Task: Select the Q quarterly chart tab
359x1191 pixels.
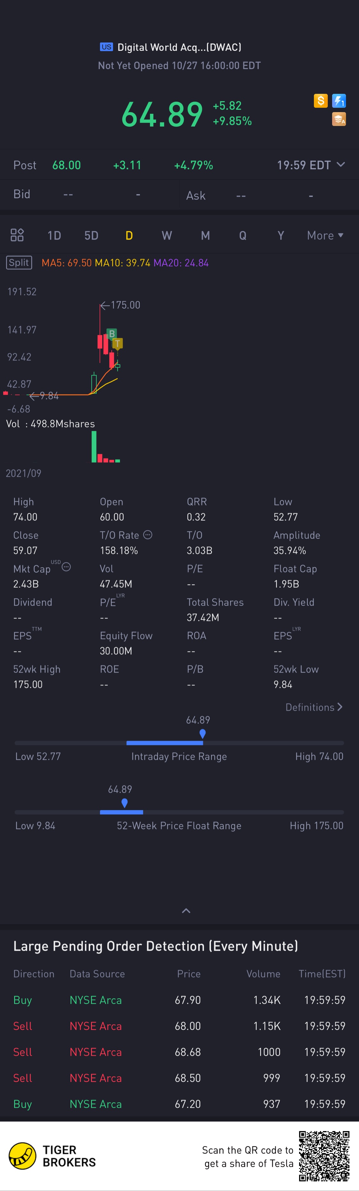Action: [x=243, y=235]
